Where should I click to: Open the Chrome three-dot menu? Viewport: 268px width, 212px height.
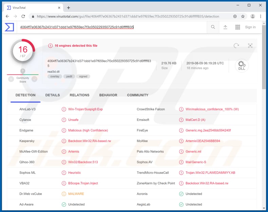[x=261, y=16]
